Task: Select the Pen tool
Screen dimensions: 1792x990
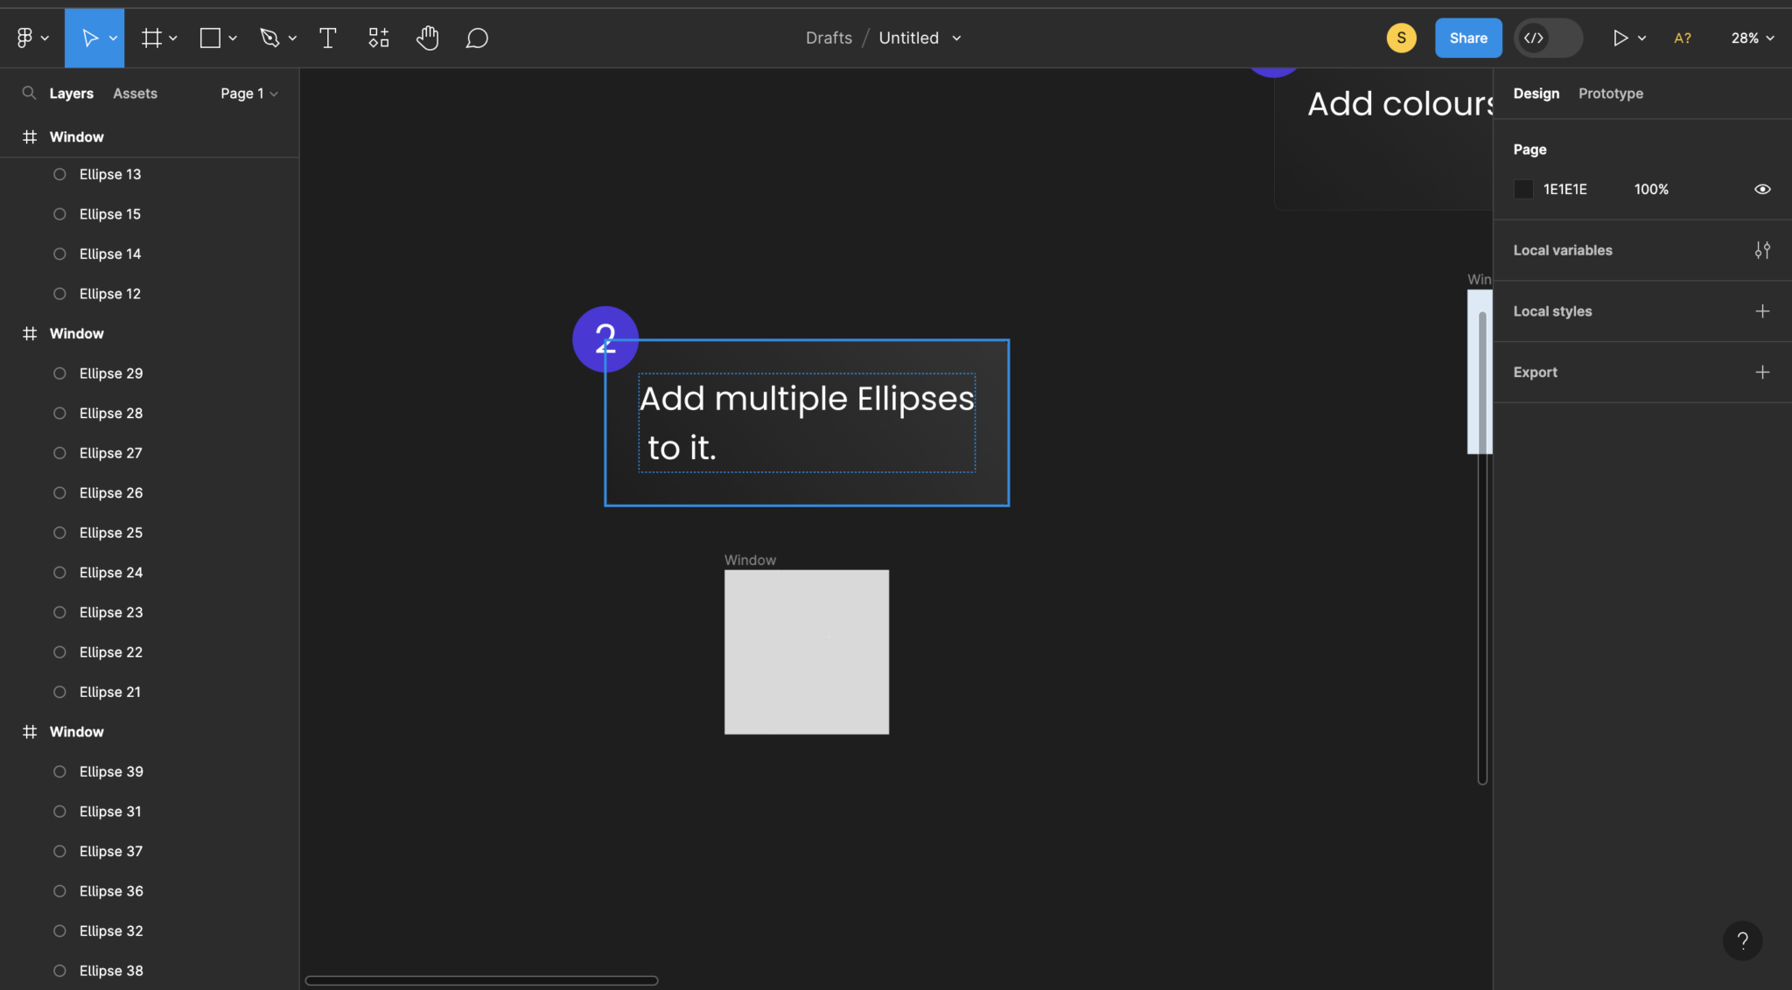Action: [270, 37]
